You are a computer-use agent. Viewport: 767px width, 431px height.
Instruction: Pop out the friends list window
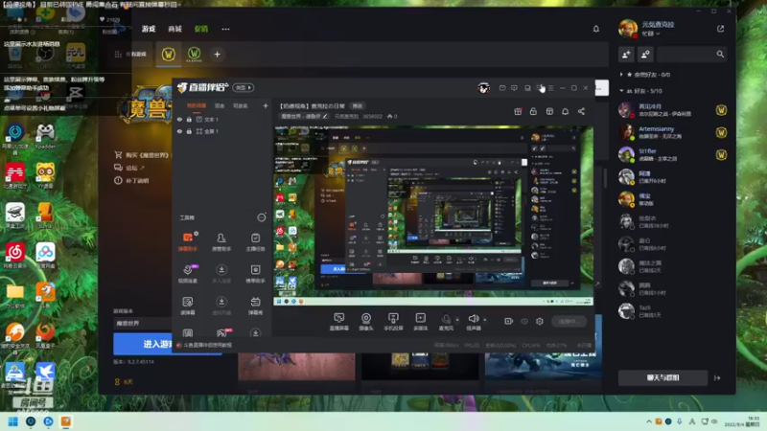click(721, 29)
